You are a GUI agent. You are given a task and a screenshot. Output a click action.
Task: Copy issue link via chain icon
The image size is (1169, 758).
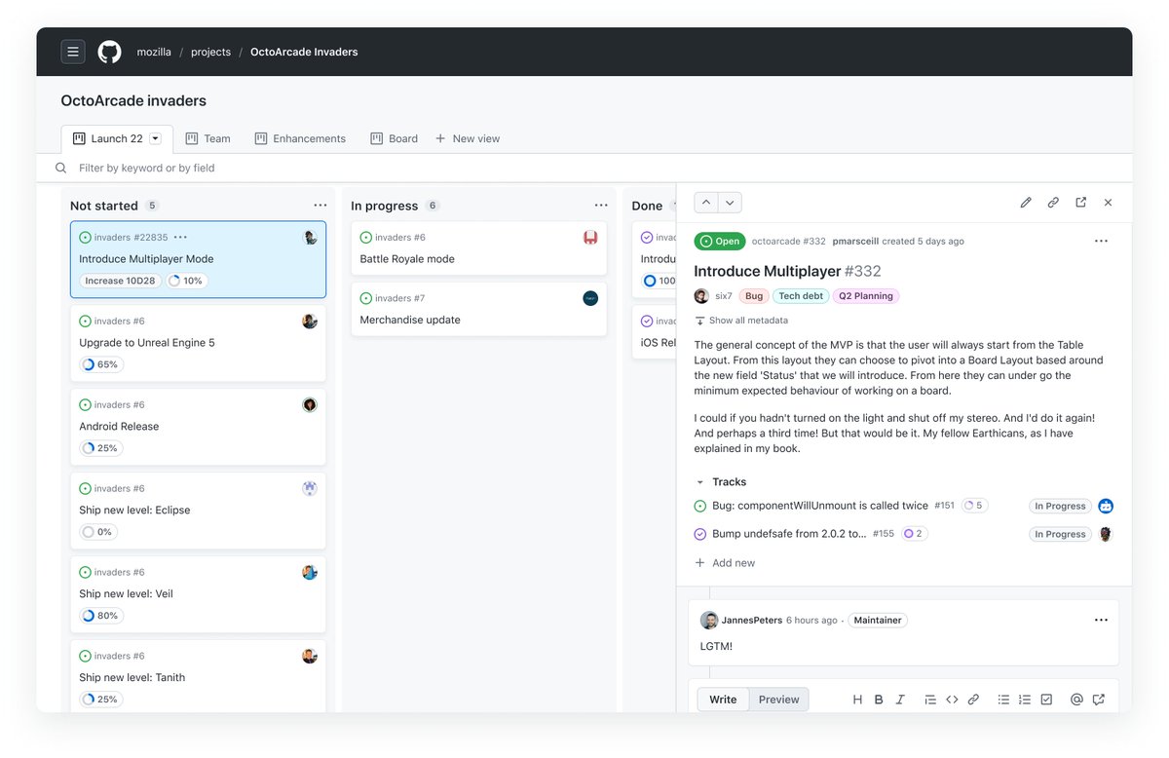click(1053, 203)
